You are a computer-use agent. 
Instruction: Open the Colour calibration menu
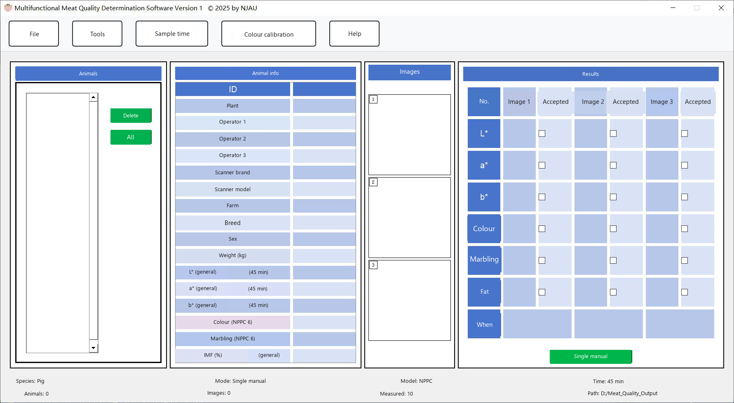269,34
